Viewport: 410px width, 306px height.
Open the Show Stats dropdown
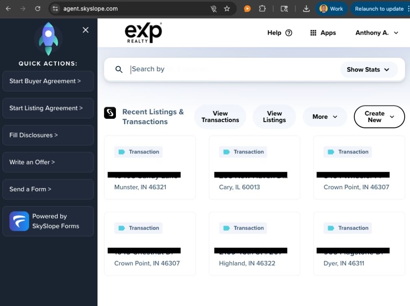pos(368,69)
